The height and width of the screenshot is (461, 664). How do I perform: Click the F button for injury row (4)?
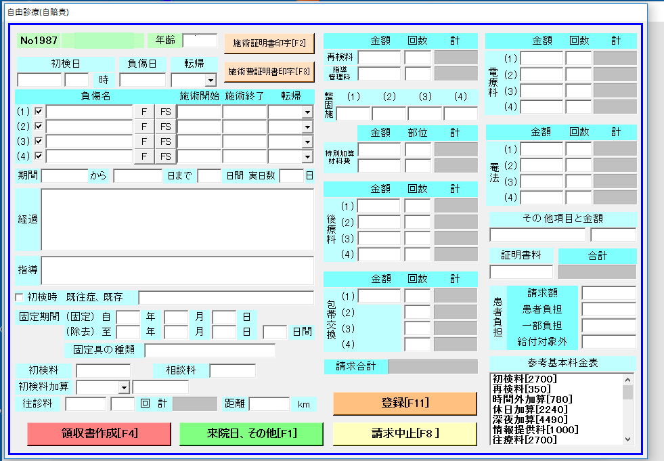(x=144, y=156)
